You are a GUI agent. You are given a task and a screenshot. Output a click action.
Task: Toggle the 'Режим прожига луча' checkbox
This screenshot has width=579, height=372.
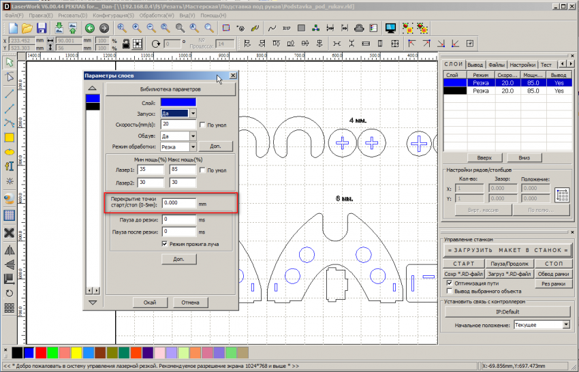(x=165, y=244)
